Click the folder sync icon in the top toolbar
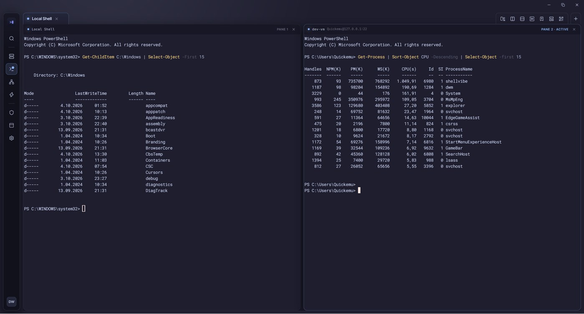 [x=503, y=19]
